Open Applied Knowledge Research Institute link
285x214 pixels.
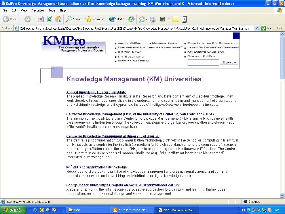96,92
